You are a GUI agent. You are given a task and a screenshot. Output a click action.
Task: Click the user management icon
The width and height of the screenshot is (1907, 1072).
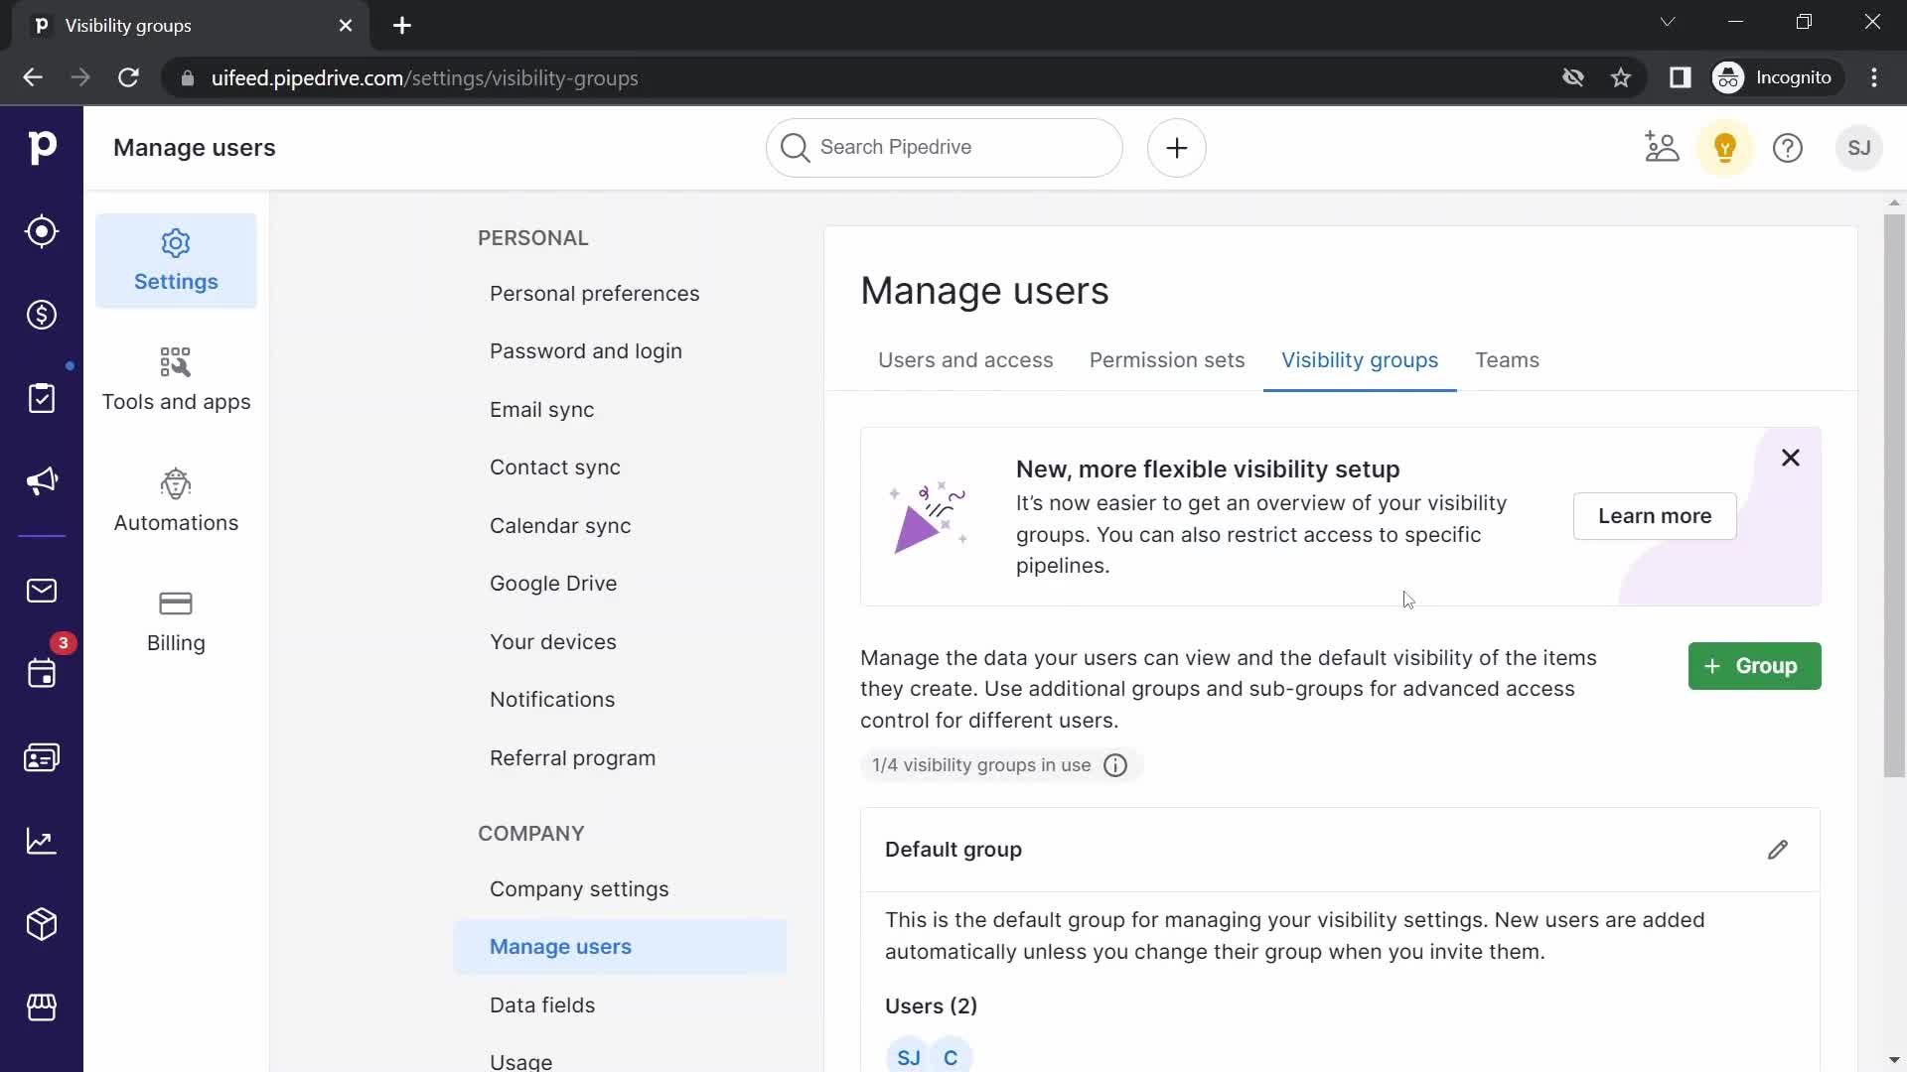pyautogui.click(x=1661, y=147)
